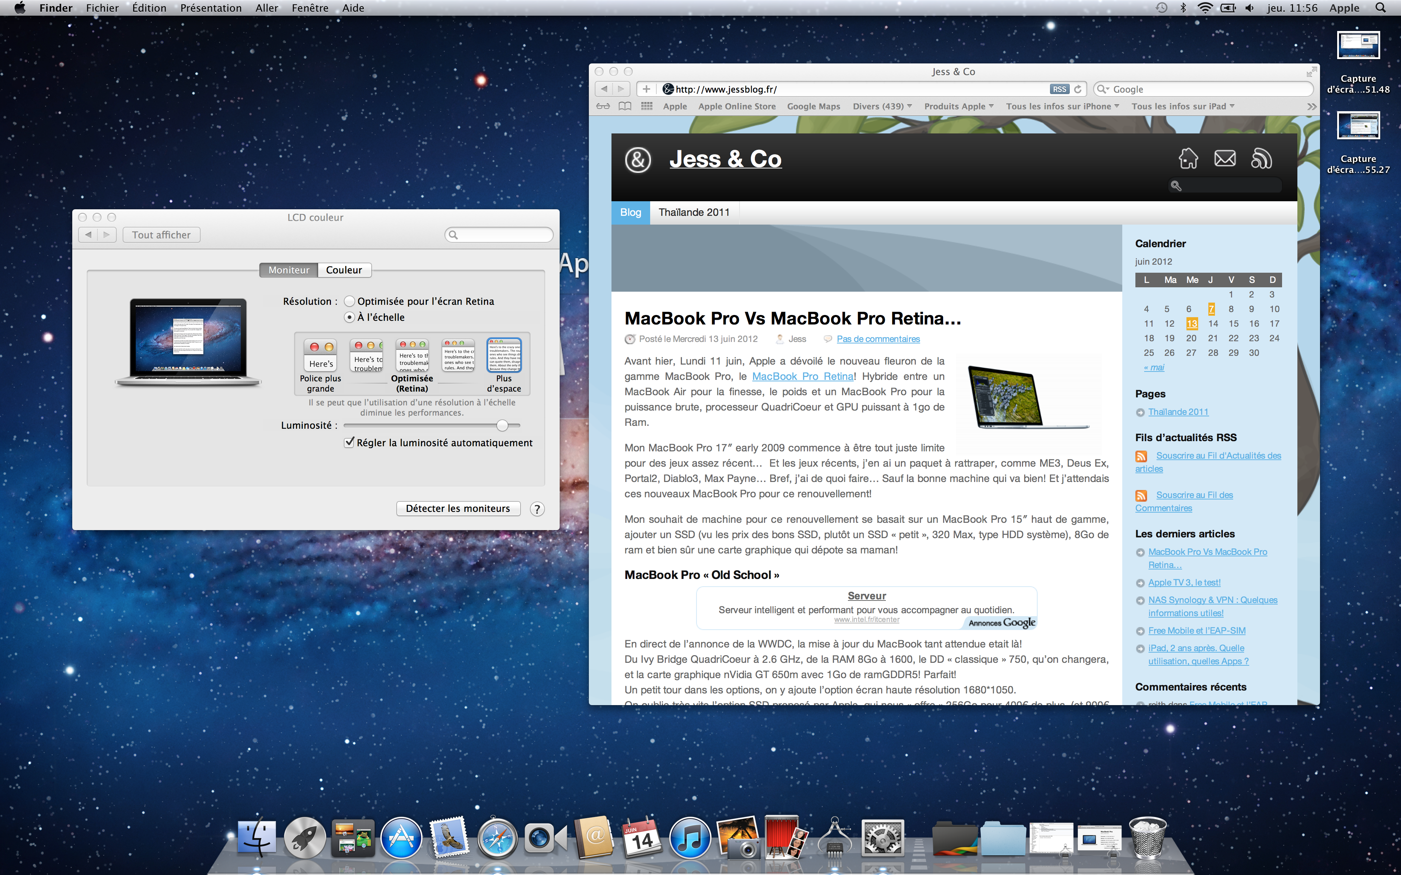
Task: Open Safari compass icon in the Dock
Action: point(497,838)
